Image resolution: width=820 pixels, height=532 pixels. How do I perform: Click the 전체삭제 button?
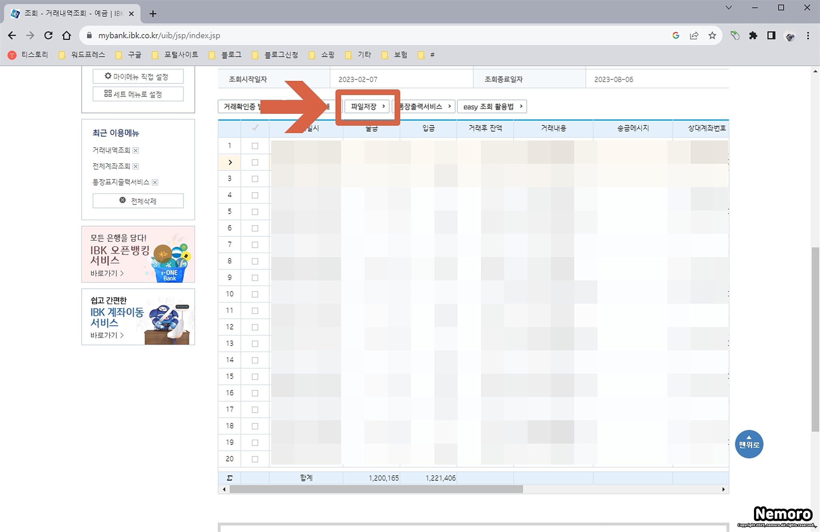point(138,201)
